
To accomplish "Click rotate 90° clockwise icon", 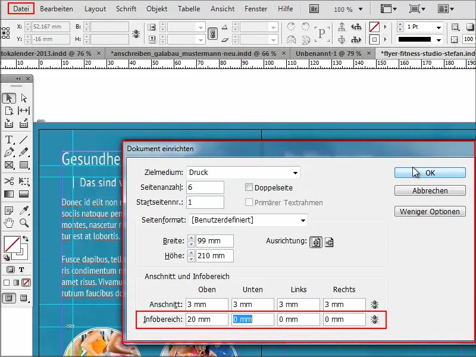I will tap(291, 27).
